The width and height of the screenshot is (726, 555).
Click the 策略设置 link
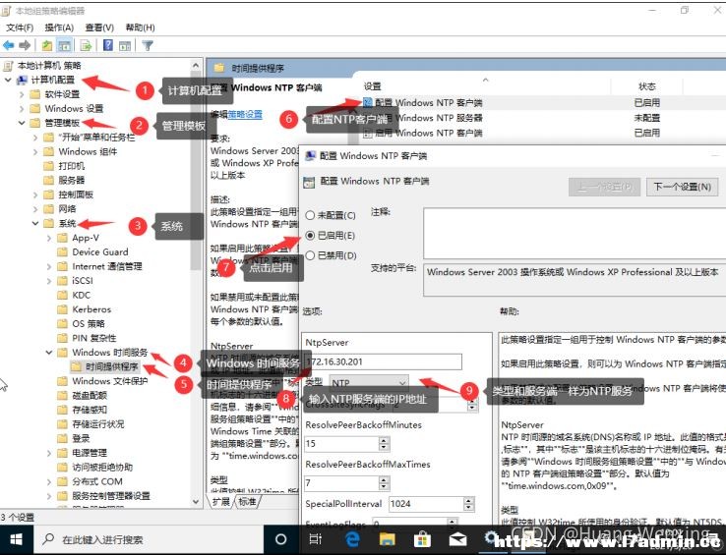245,114
